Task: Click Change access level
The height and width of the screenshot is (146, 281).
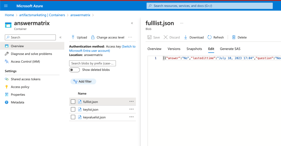Action: 108,37
